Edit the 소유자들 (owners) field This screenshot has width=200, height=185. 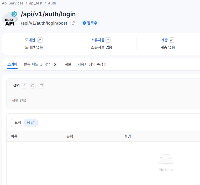tap(108, 40)
